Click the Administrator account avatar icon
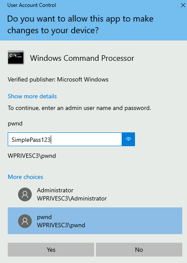 [25, 194]
